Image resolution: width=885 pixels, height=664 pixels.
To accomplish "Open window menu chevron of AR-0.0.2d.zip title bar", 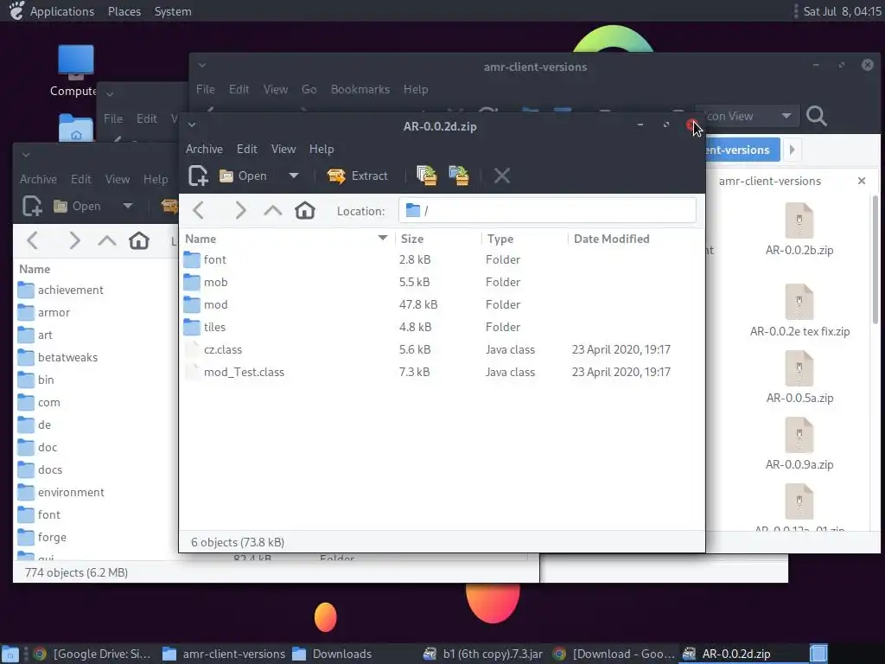I will (x=192, y=124).
